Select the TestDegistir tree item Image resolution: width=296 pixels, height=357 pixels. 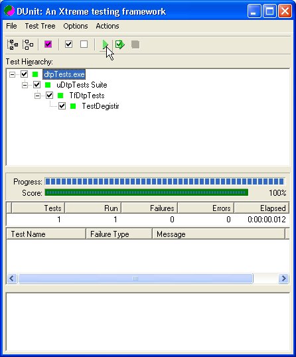click(100, 106)
